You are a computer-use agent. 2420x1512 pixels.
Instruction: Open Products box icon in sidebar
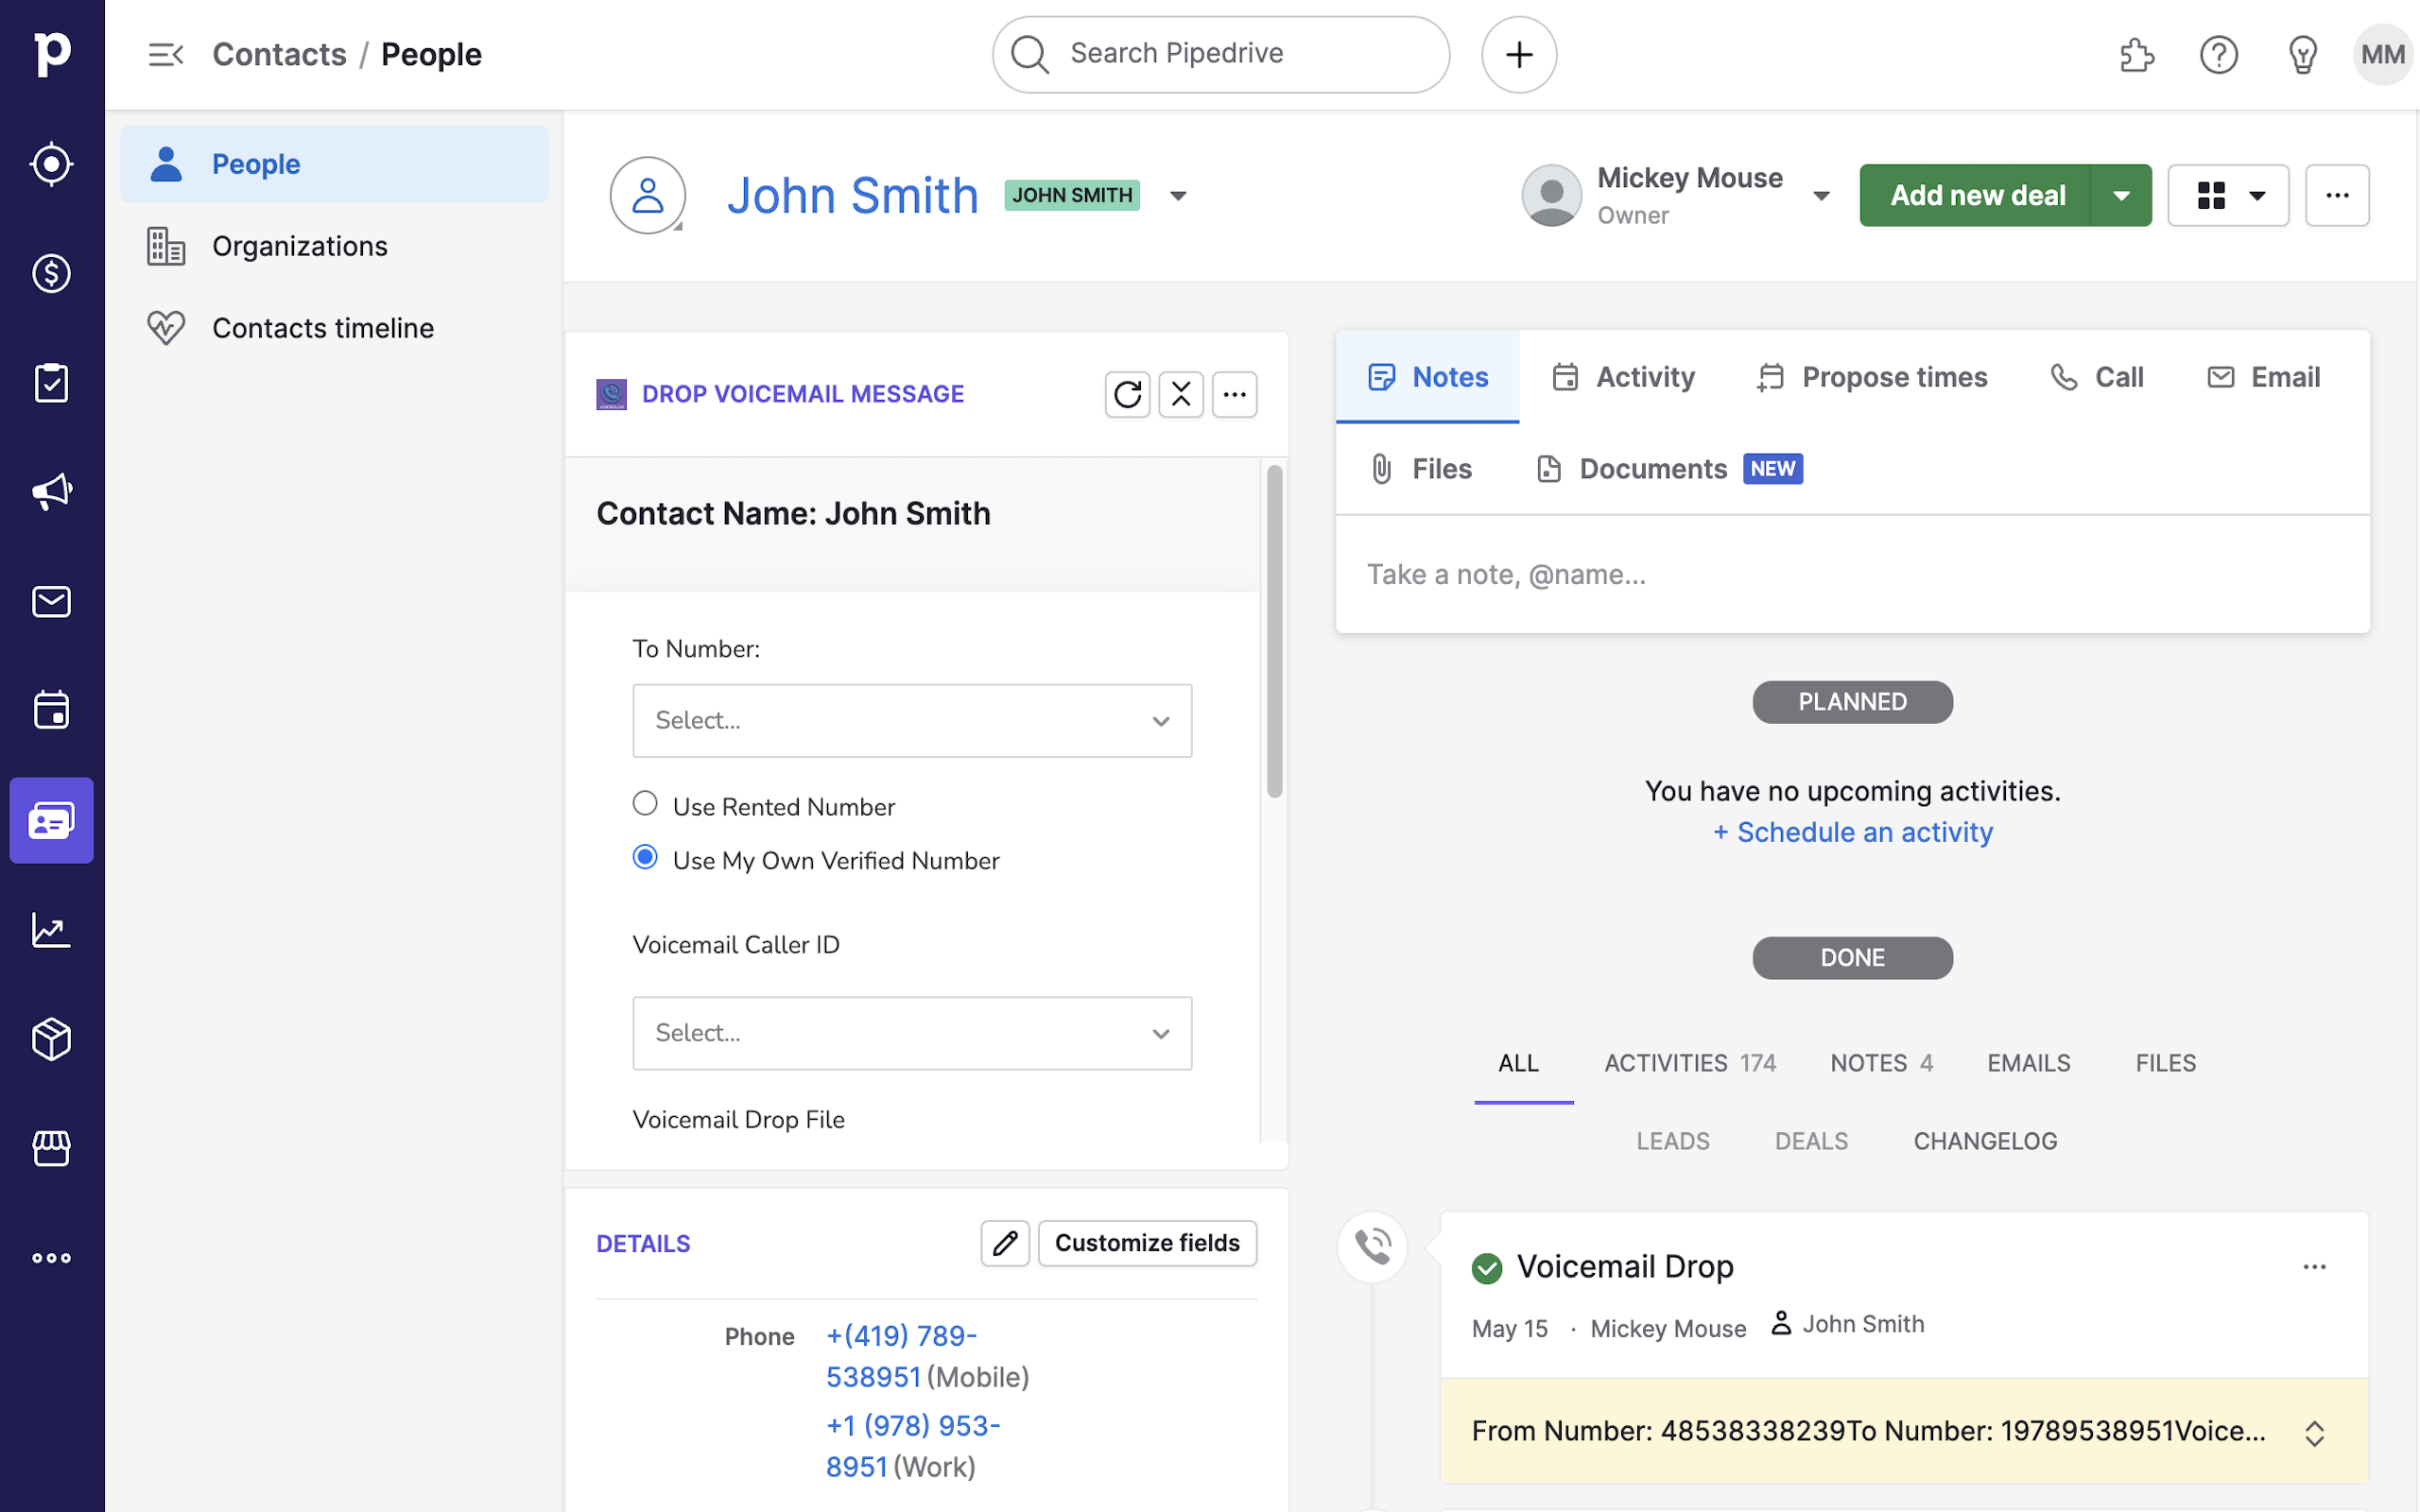point(52,1040)
